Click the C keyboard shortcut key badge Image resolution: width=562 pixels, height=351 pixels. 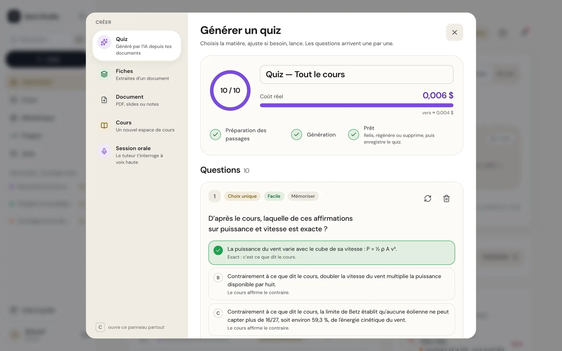(100, 327)
